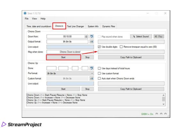192x128 pixels.
Task: Click the Select Sound button
Action: [x=141, y=36]
